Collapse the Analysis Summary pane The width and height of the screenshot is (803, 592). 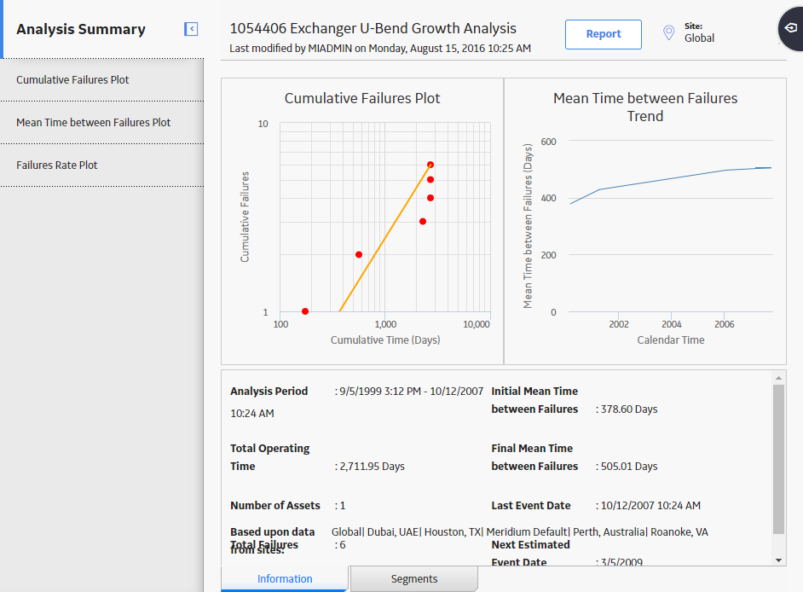pyautogui.click(x=191, y=29)
